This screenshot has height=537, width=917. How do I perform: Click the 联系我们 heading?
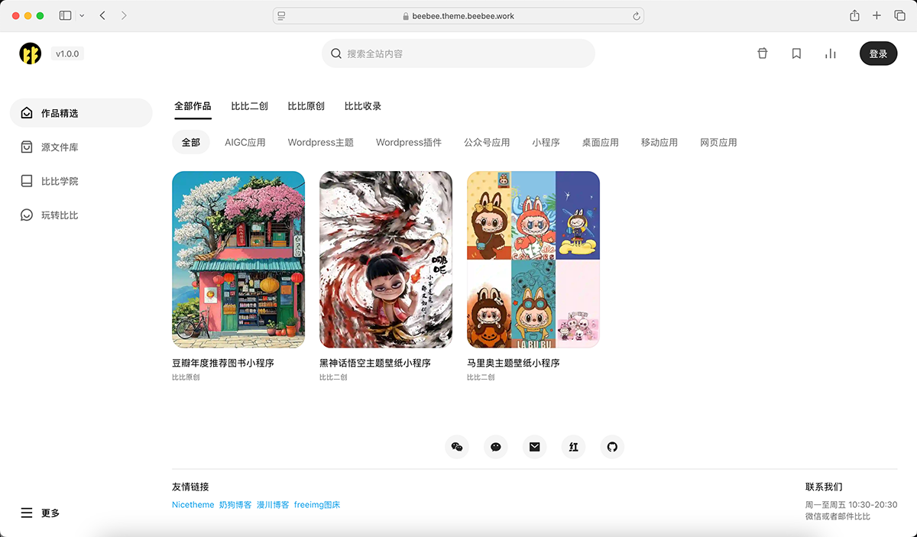(824, 487)
